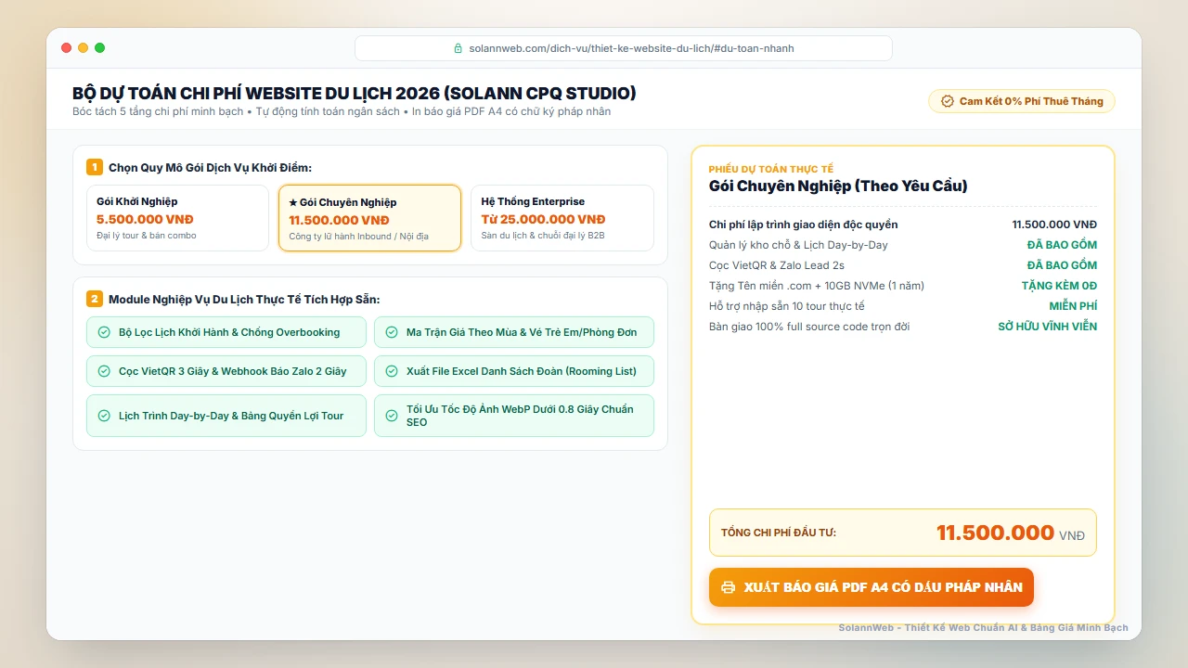
Task: Export the A4 PDF quote
Action: [872, 587]
